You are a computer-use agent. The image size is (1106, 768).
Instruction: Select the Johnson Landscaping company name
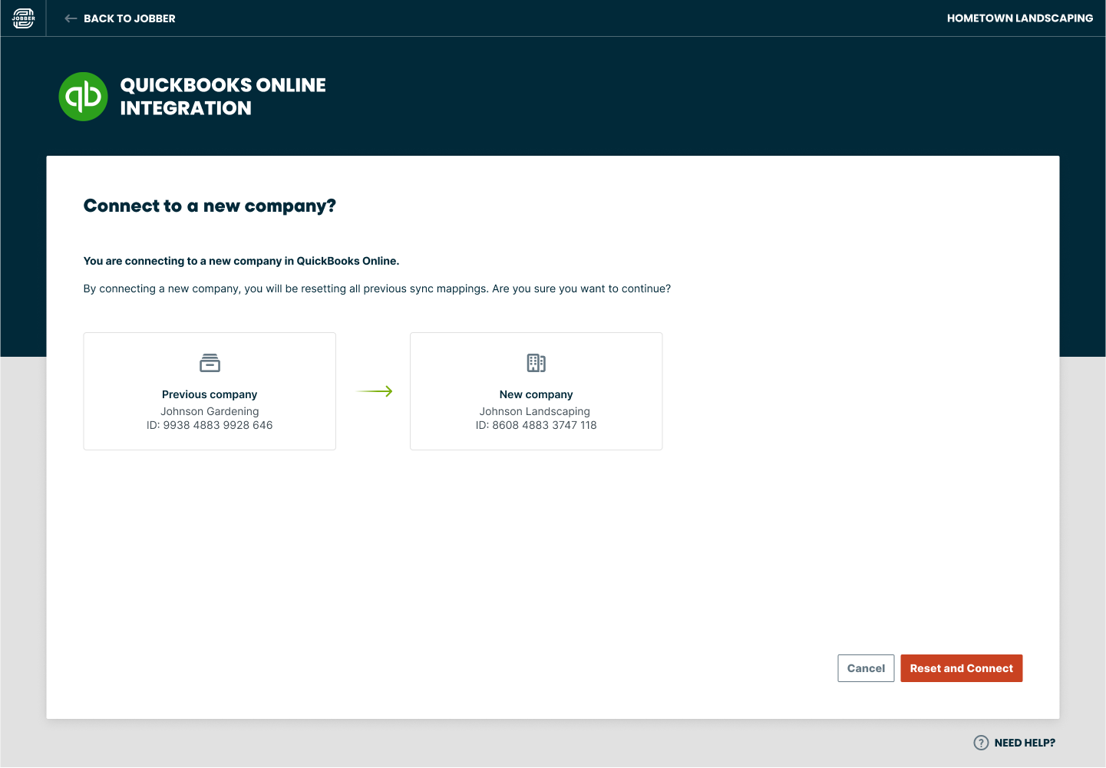coord(535,411)
